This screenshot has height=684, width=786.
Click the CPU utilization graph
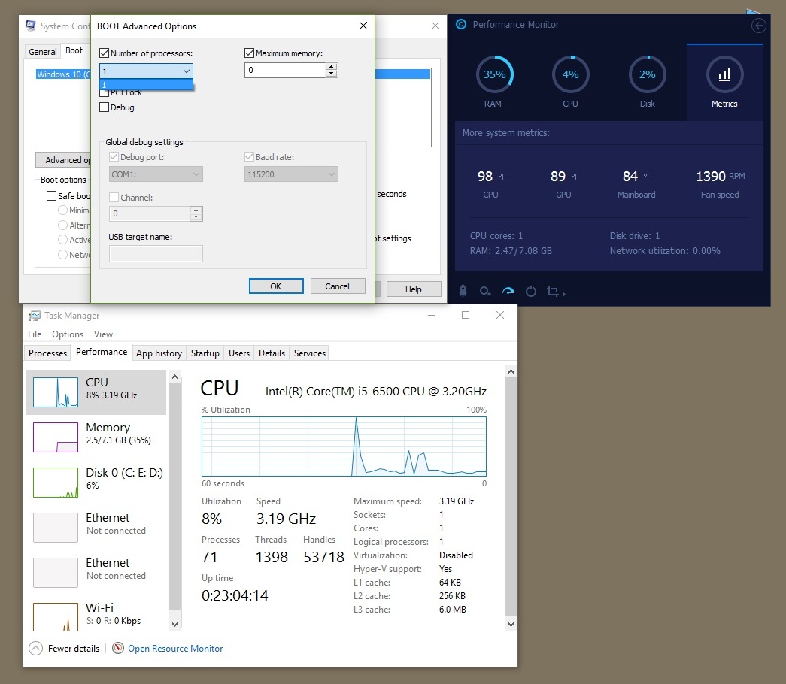344,446
